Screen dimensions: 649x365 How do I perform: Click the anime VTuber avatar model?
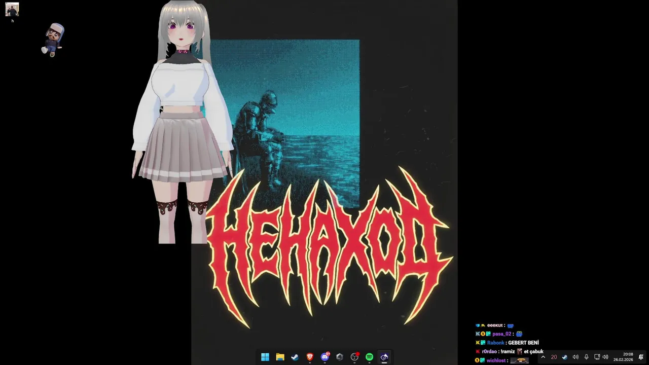[x=183, y=122]
